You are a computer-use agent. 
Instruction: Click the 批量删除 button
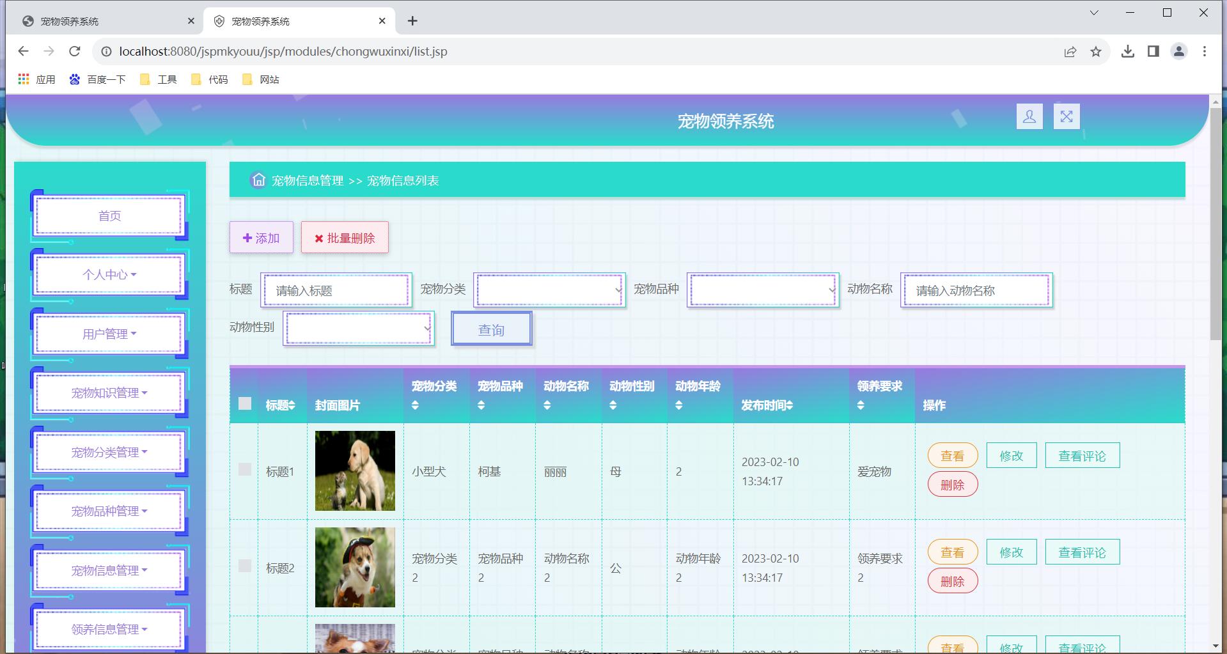pyautogui.click(x=345, y=238)
